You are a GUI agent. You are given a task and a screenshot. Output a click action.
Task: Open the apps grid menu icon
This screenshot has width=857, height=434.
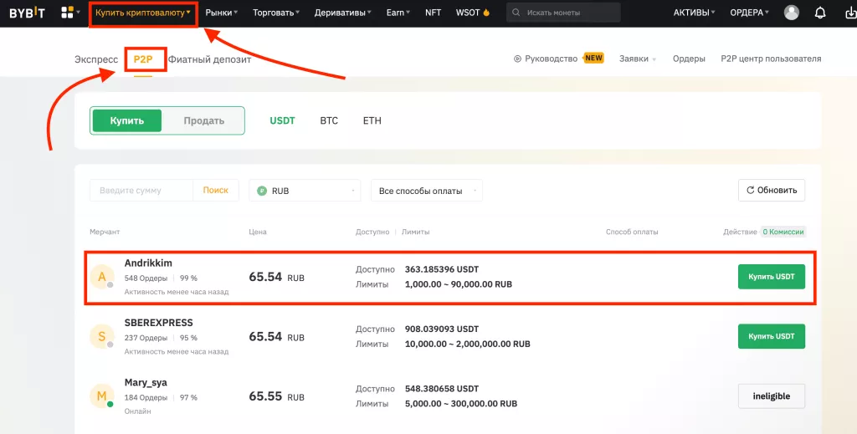[x=68, y=13]
